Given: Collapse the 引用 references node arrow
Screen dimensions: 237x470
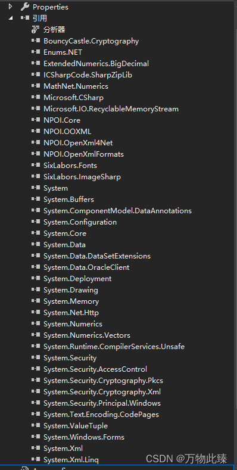Looking at the screenshot, I should click(11, 18).
